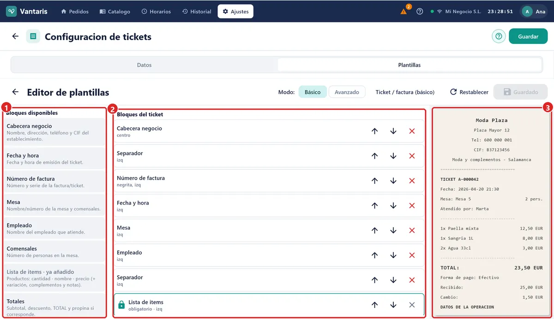Open help from the top navigation bar
554x319 pixels.
pyautogui.click(x=420, y=12)
